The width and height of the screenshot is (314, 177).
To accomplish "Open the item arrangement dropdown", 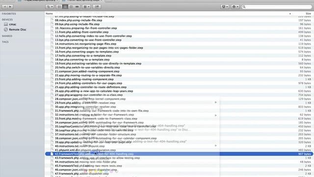I will click(x=86, y=6).
